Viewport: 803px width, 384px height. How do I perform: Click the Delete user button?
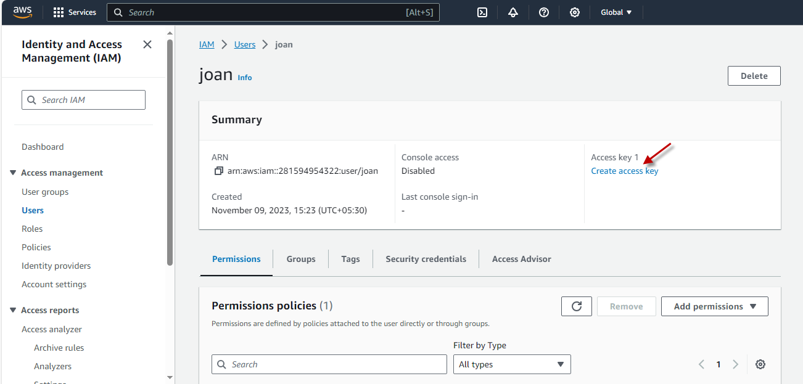click(754, 76)
